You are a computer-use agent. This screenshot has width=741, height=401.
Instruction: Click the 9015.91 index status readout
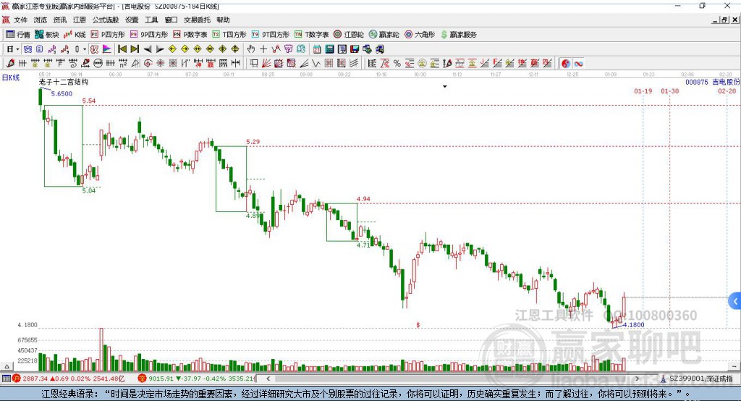201,379
